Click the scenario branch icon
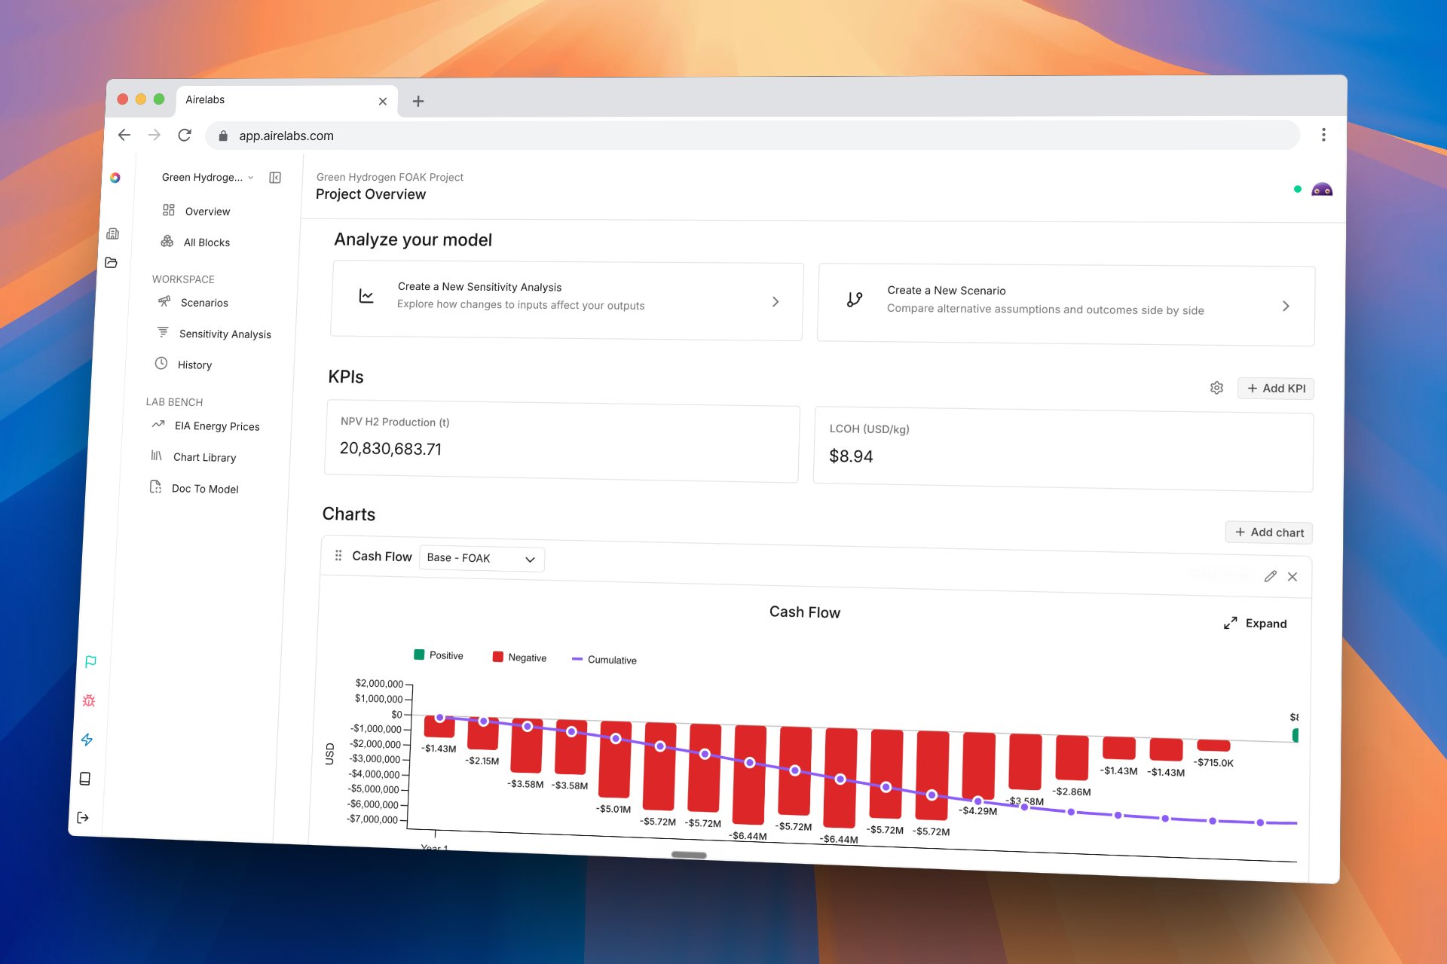Screen dimensions: 1447x964 coord(855,300)
